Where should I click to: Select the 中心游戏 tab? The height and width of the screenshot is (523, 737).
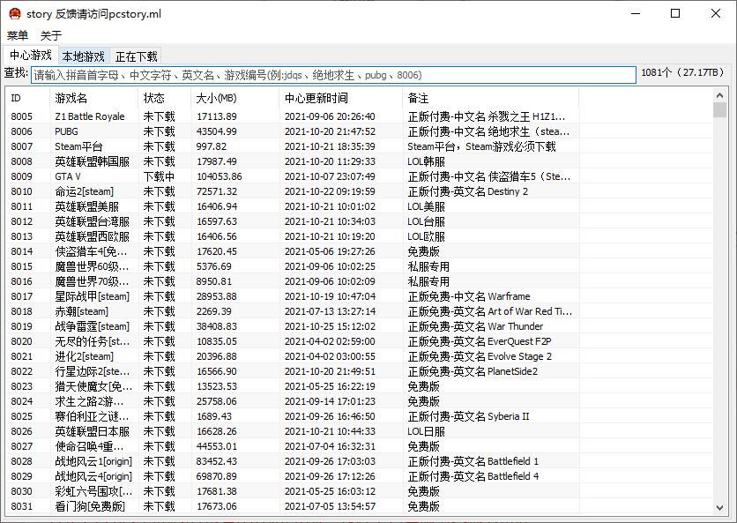coord(31,56)
